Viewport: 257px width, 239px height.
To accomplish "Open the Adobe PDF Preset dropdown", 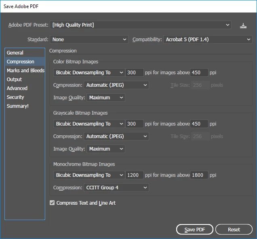I will [141, 25].
